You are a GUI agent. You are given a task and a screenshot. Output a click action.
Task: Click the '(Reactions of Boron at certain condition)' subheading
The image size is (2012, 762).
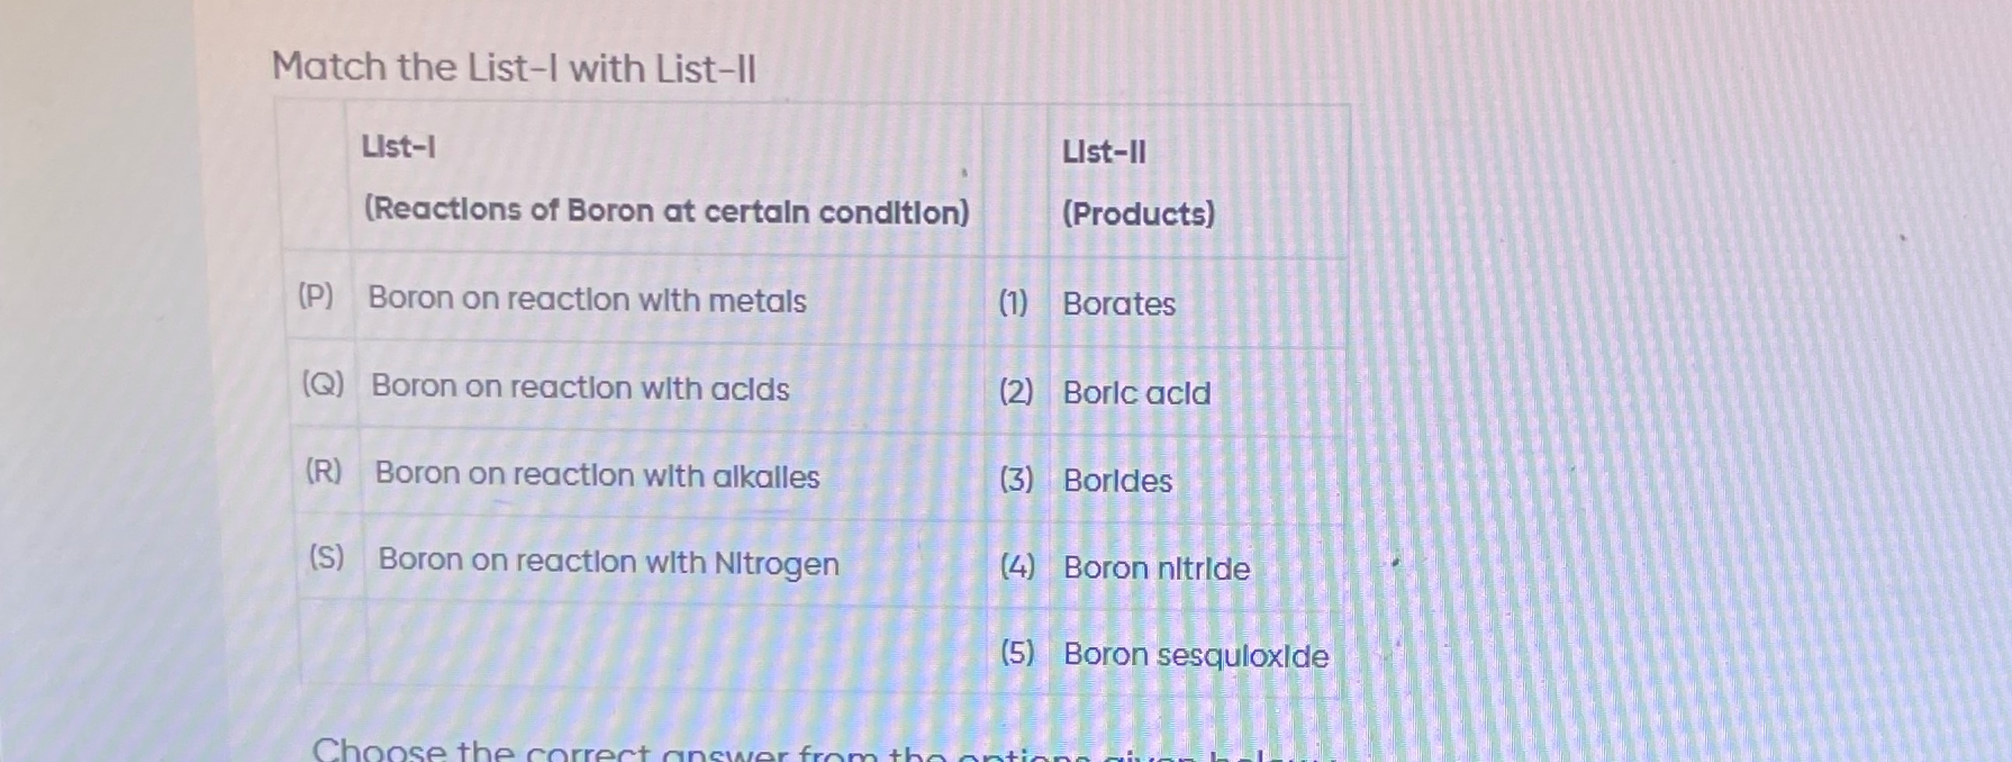(x=667, y=211)
